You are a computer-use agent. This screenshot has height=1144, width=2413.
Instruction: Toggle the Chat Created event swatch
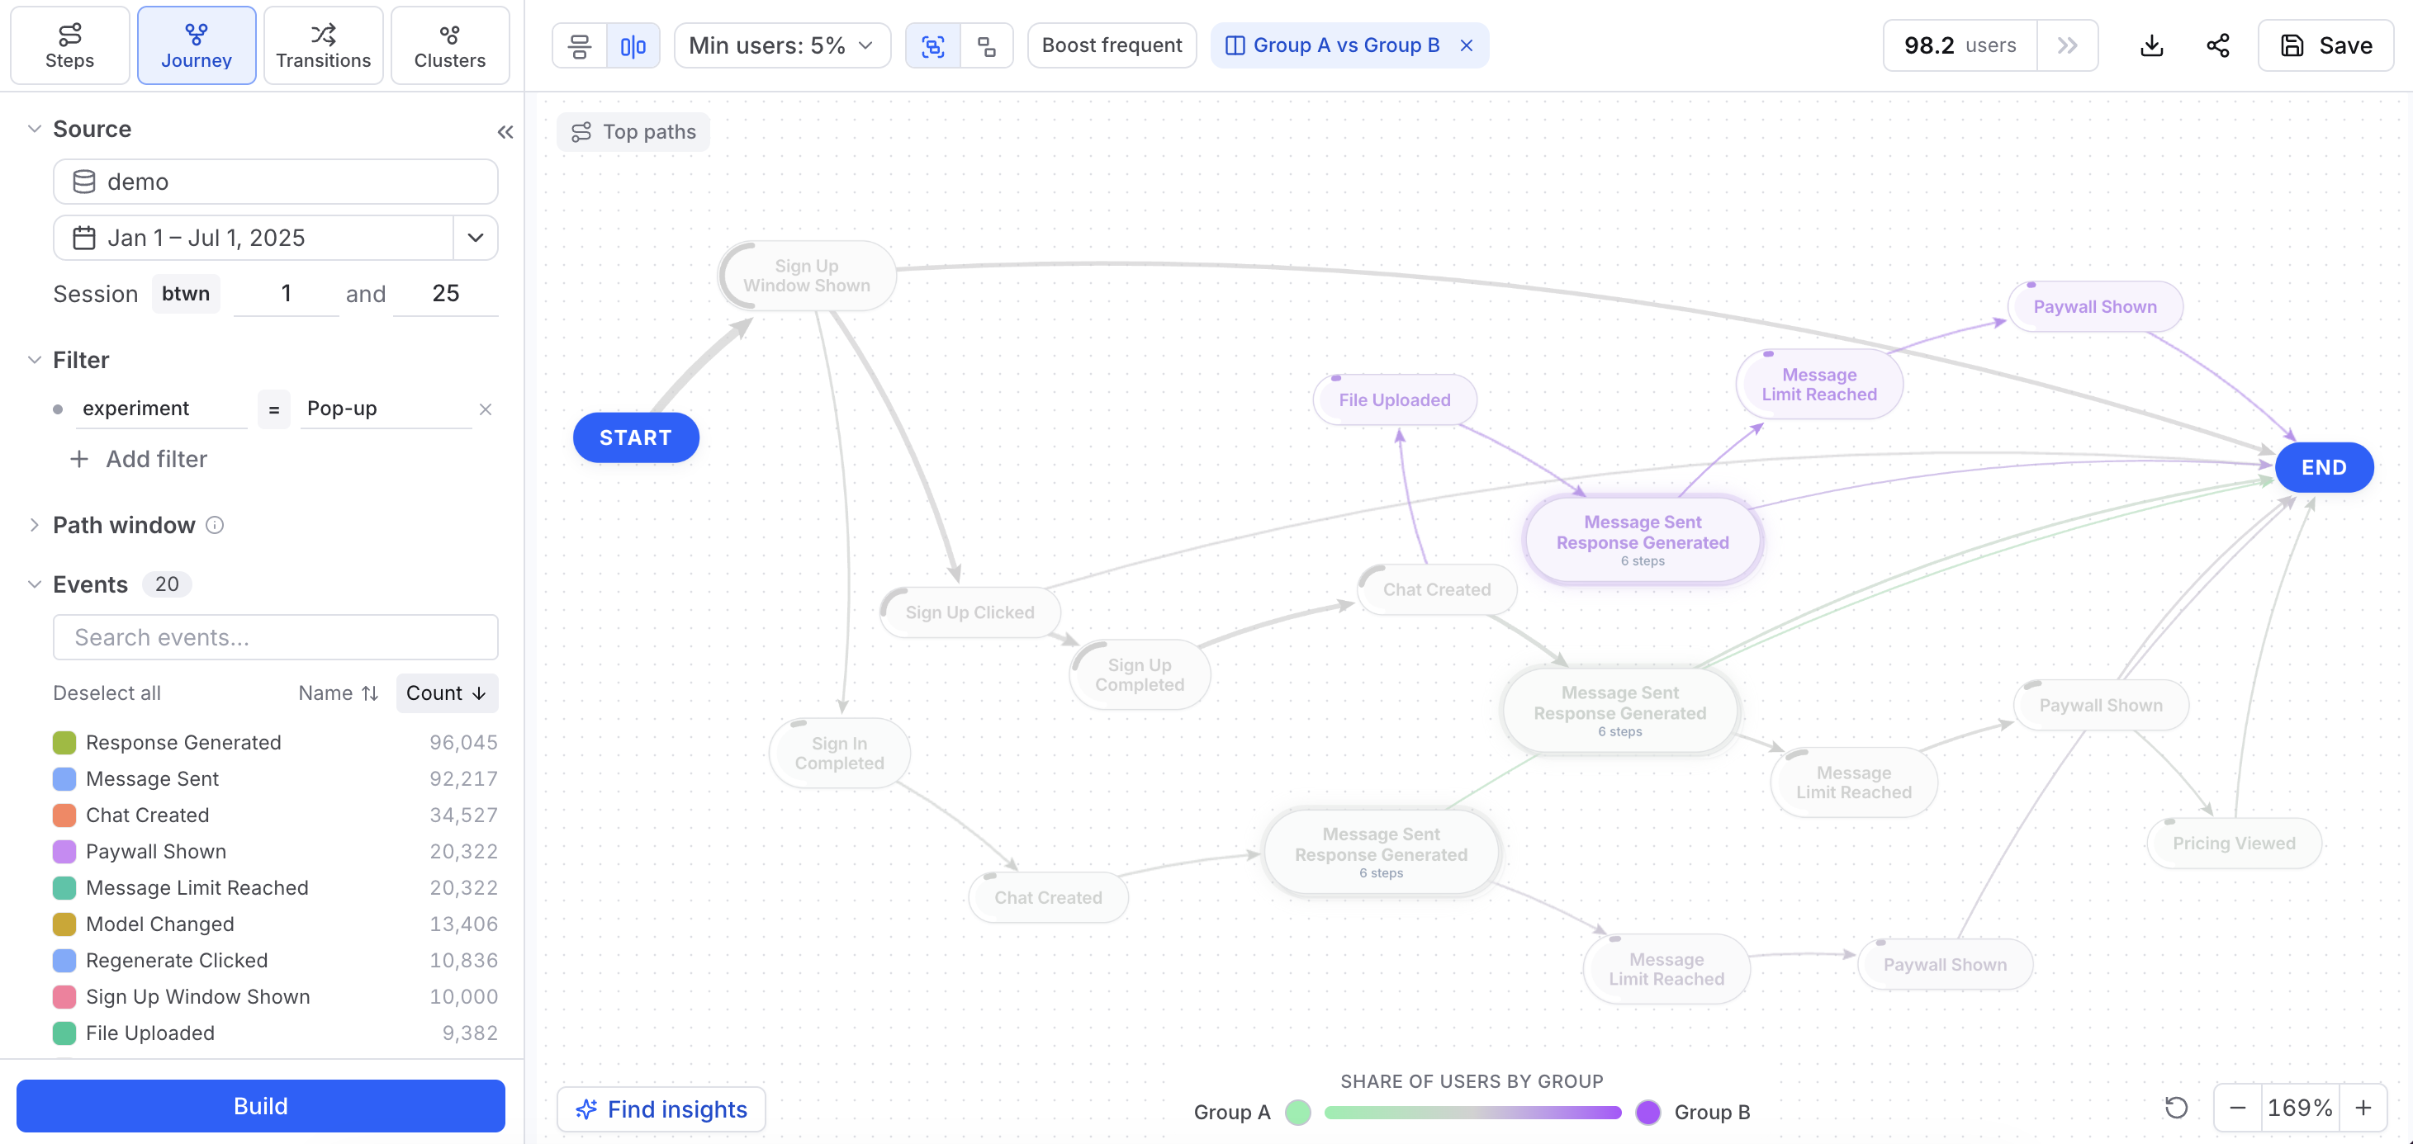[x=64, y=815]
